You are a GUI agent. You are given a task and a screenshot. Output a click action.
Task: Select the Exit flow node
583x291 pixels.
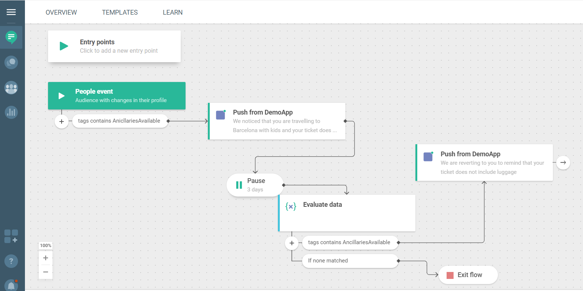coord(468,275)
